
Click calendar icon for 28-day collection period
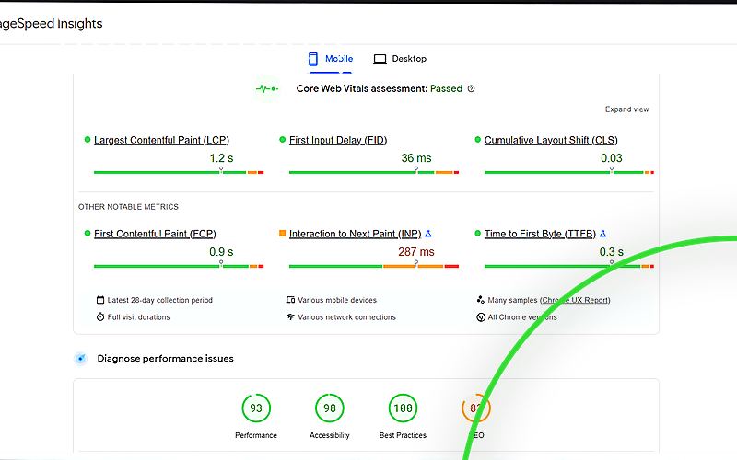tap(100, 300)
